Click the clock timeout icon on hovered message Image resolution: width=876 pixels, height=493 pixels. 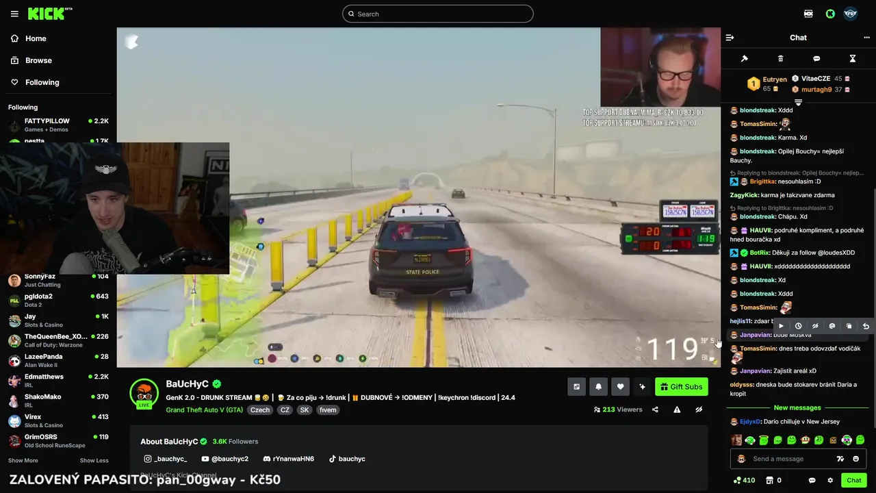(798, 326)
